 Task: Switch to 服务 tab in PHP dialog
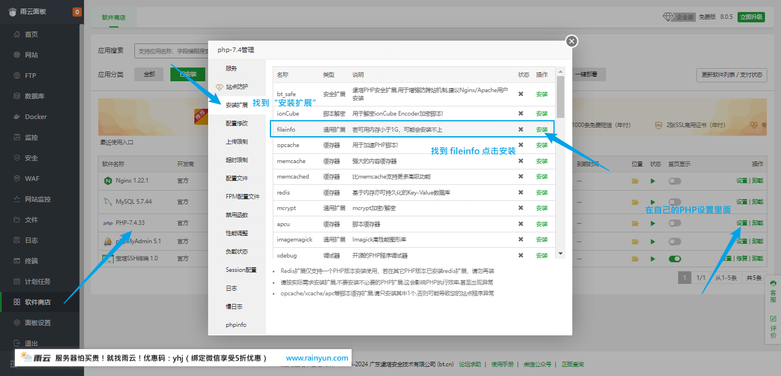[237, 69]
